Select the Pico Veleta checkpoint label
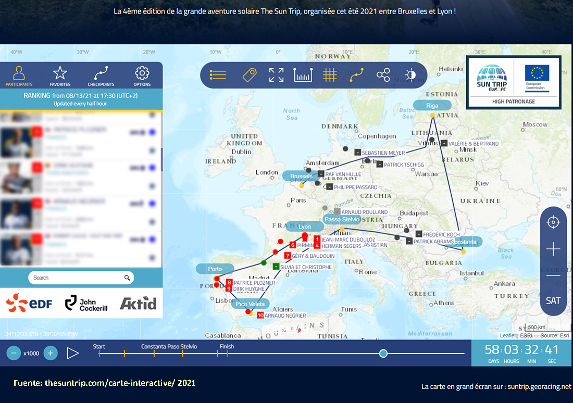The image size is (573, 403). (250, 304)
